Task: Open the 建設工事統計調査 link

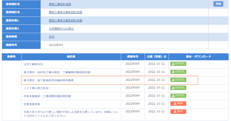Action: click(x=60, y=4)
